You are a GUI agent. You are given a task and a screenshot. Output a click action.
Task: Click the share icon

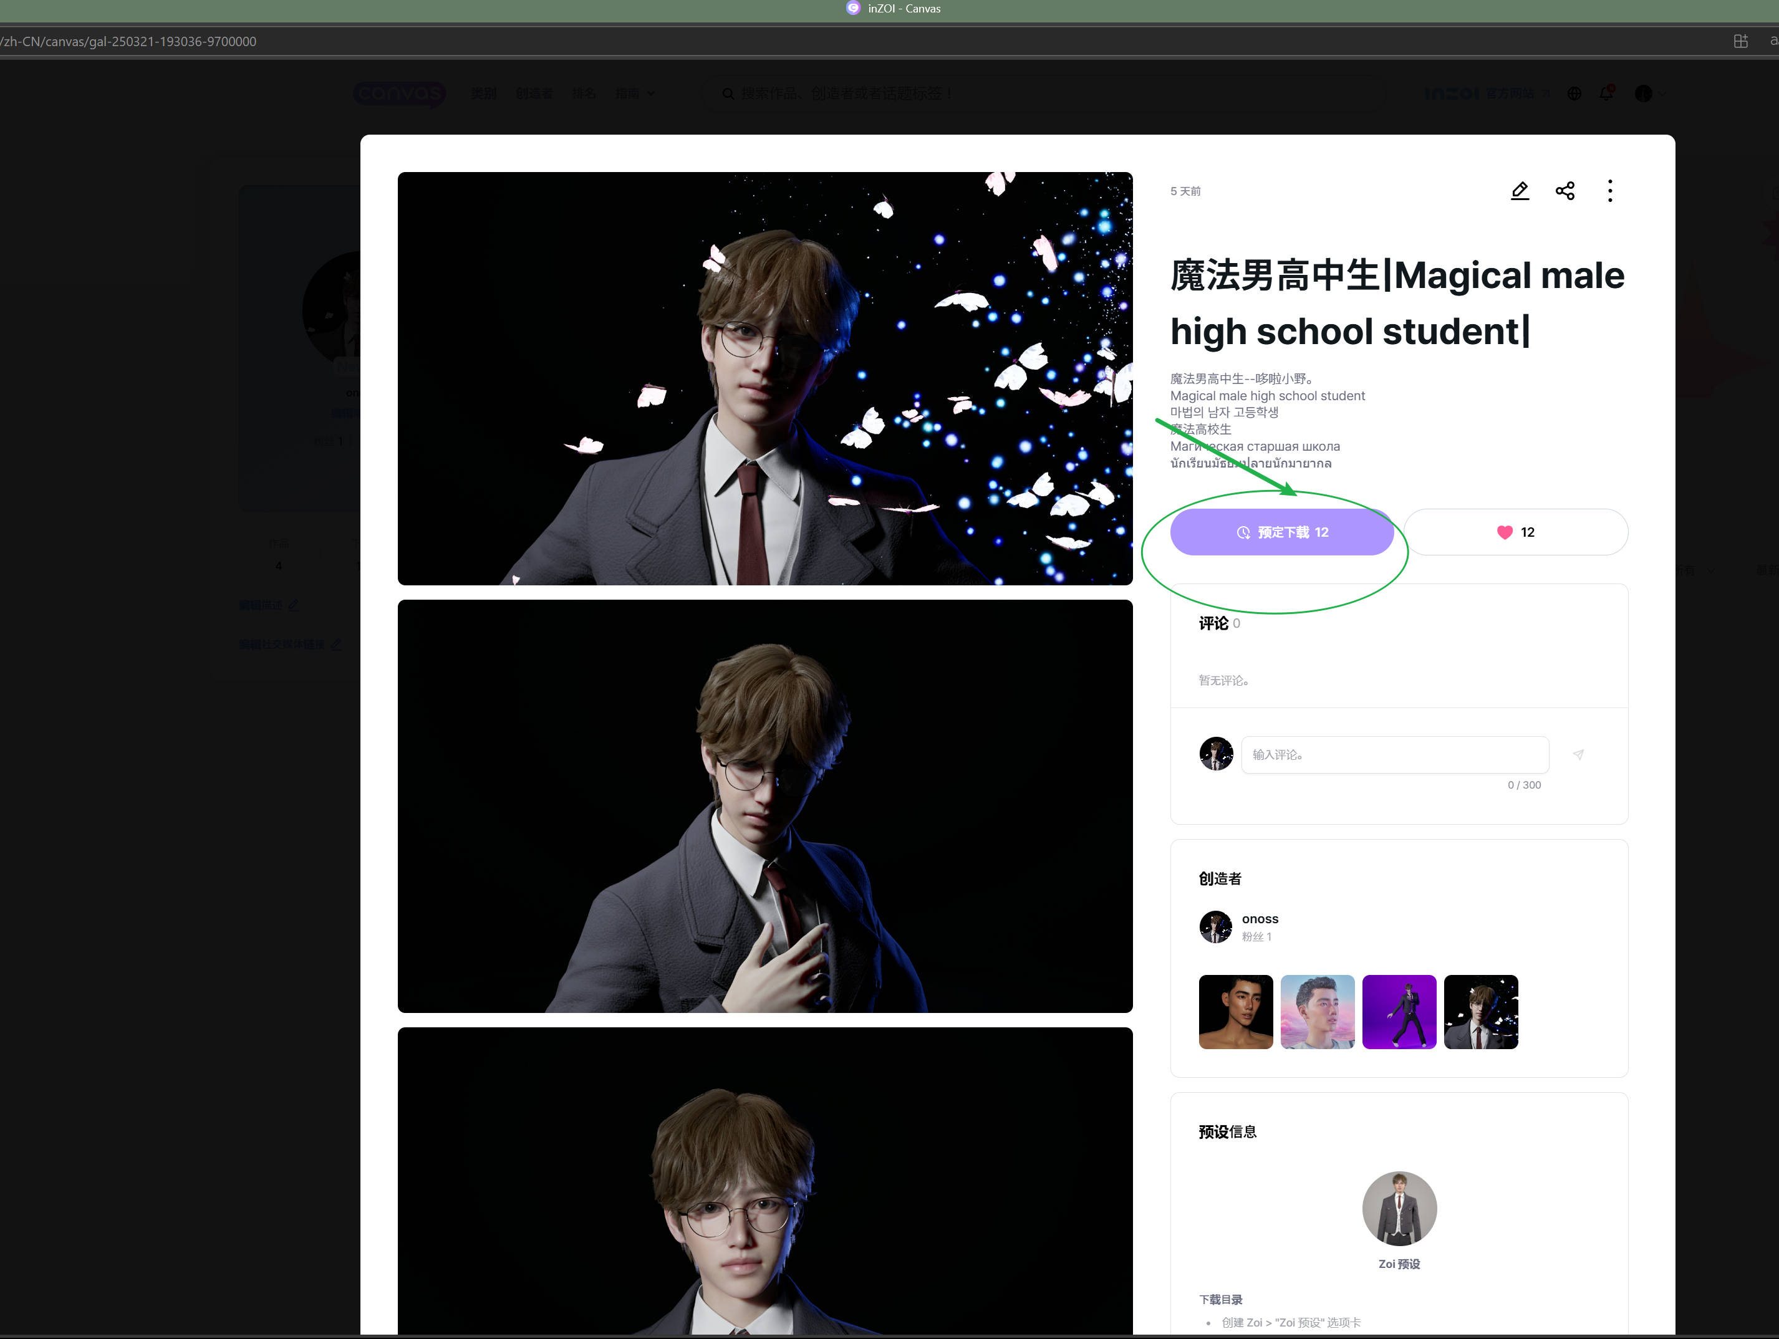pos(1564,191)
